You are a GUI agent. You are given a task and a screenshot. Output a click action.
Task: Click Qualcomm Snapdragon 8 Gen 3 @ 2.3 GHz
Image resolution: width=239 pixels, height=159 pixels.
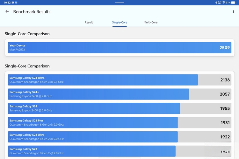(x=36, y=82)
